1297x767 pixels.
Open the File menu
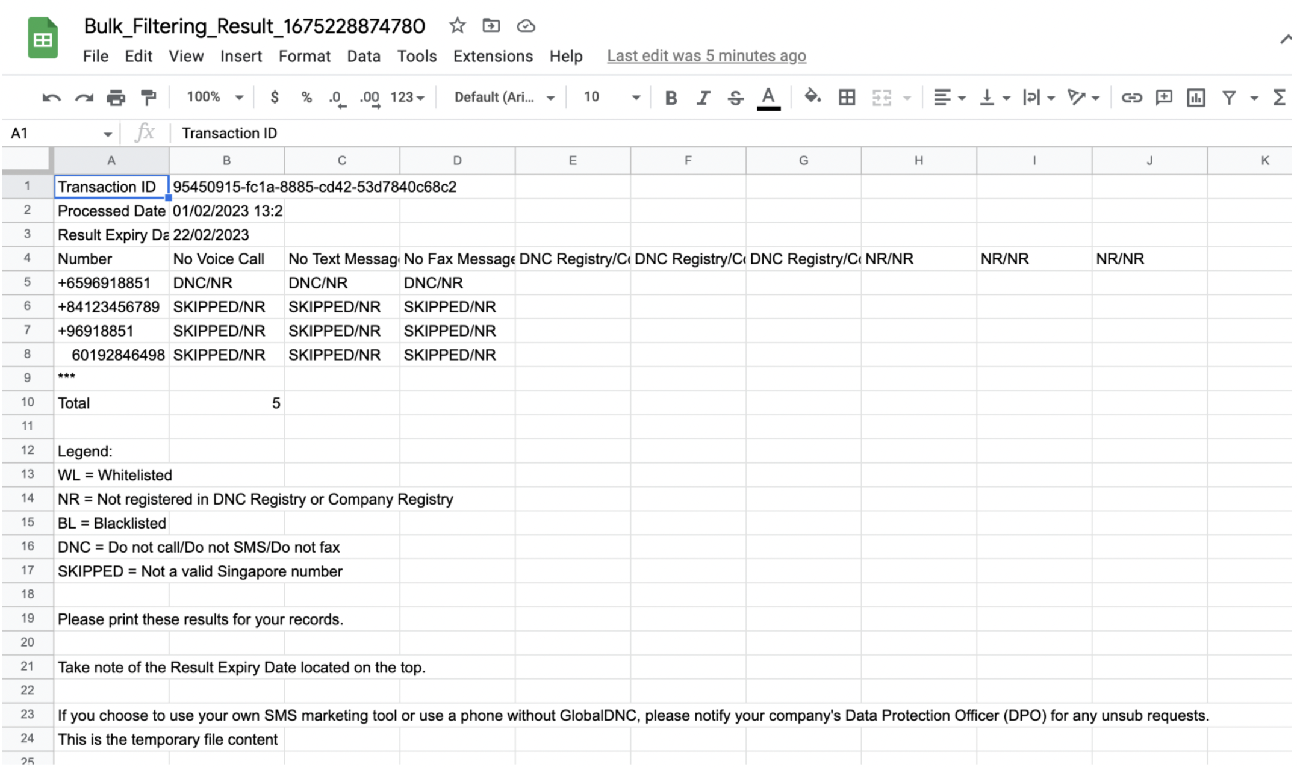coord(95,56)
